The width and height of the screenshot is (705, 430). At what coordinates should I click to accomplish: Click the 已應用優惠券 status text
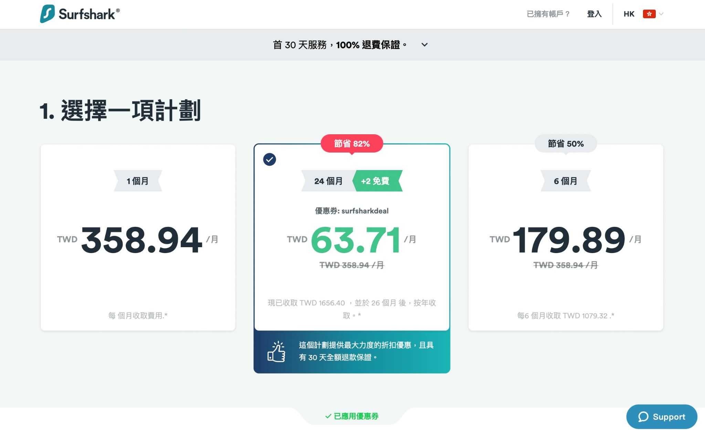[356, 416]
